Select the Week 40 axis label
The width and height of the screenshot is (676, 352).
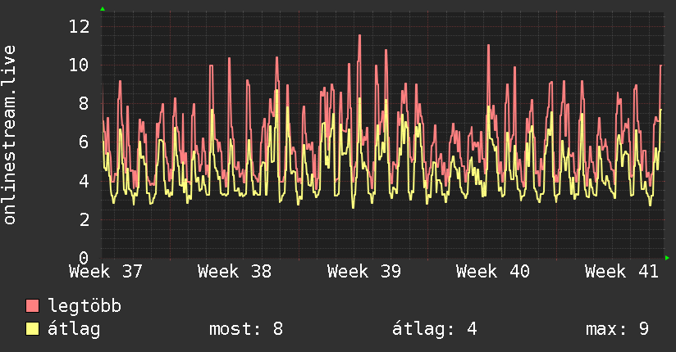(493, 272)
